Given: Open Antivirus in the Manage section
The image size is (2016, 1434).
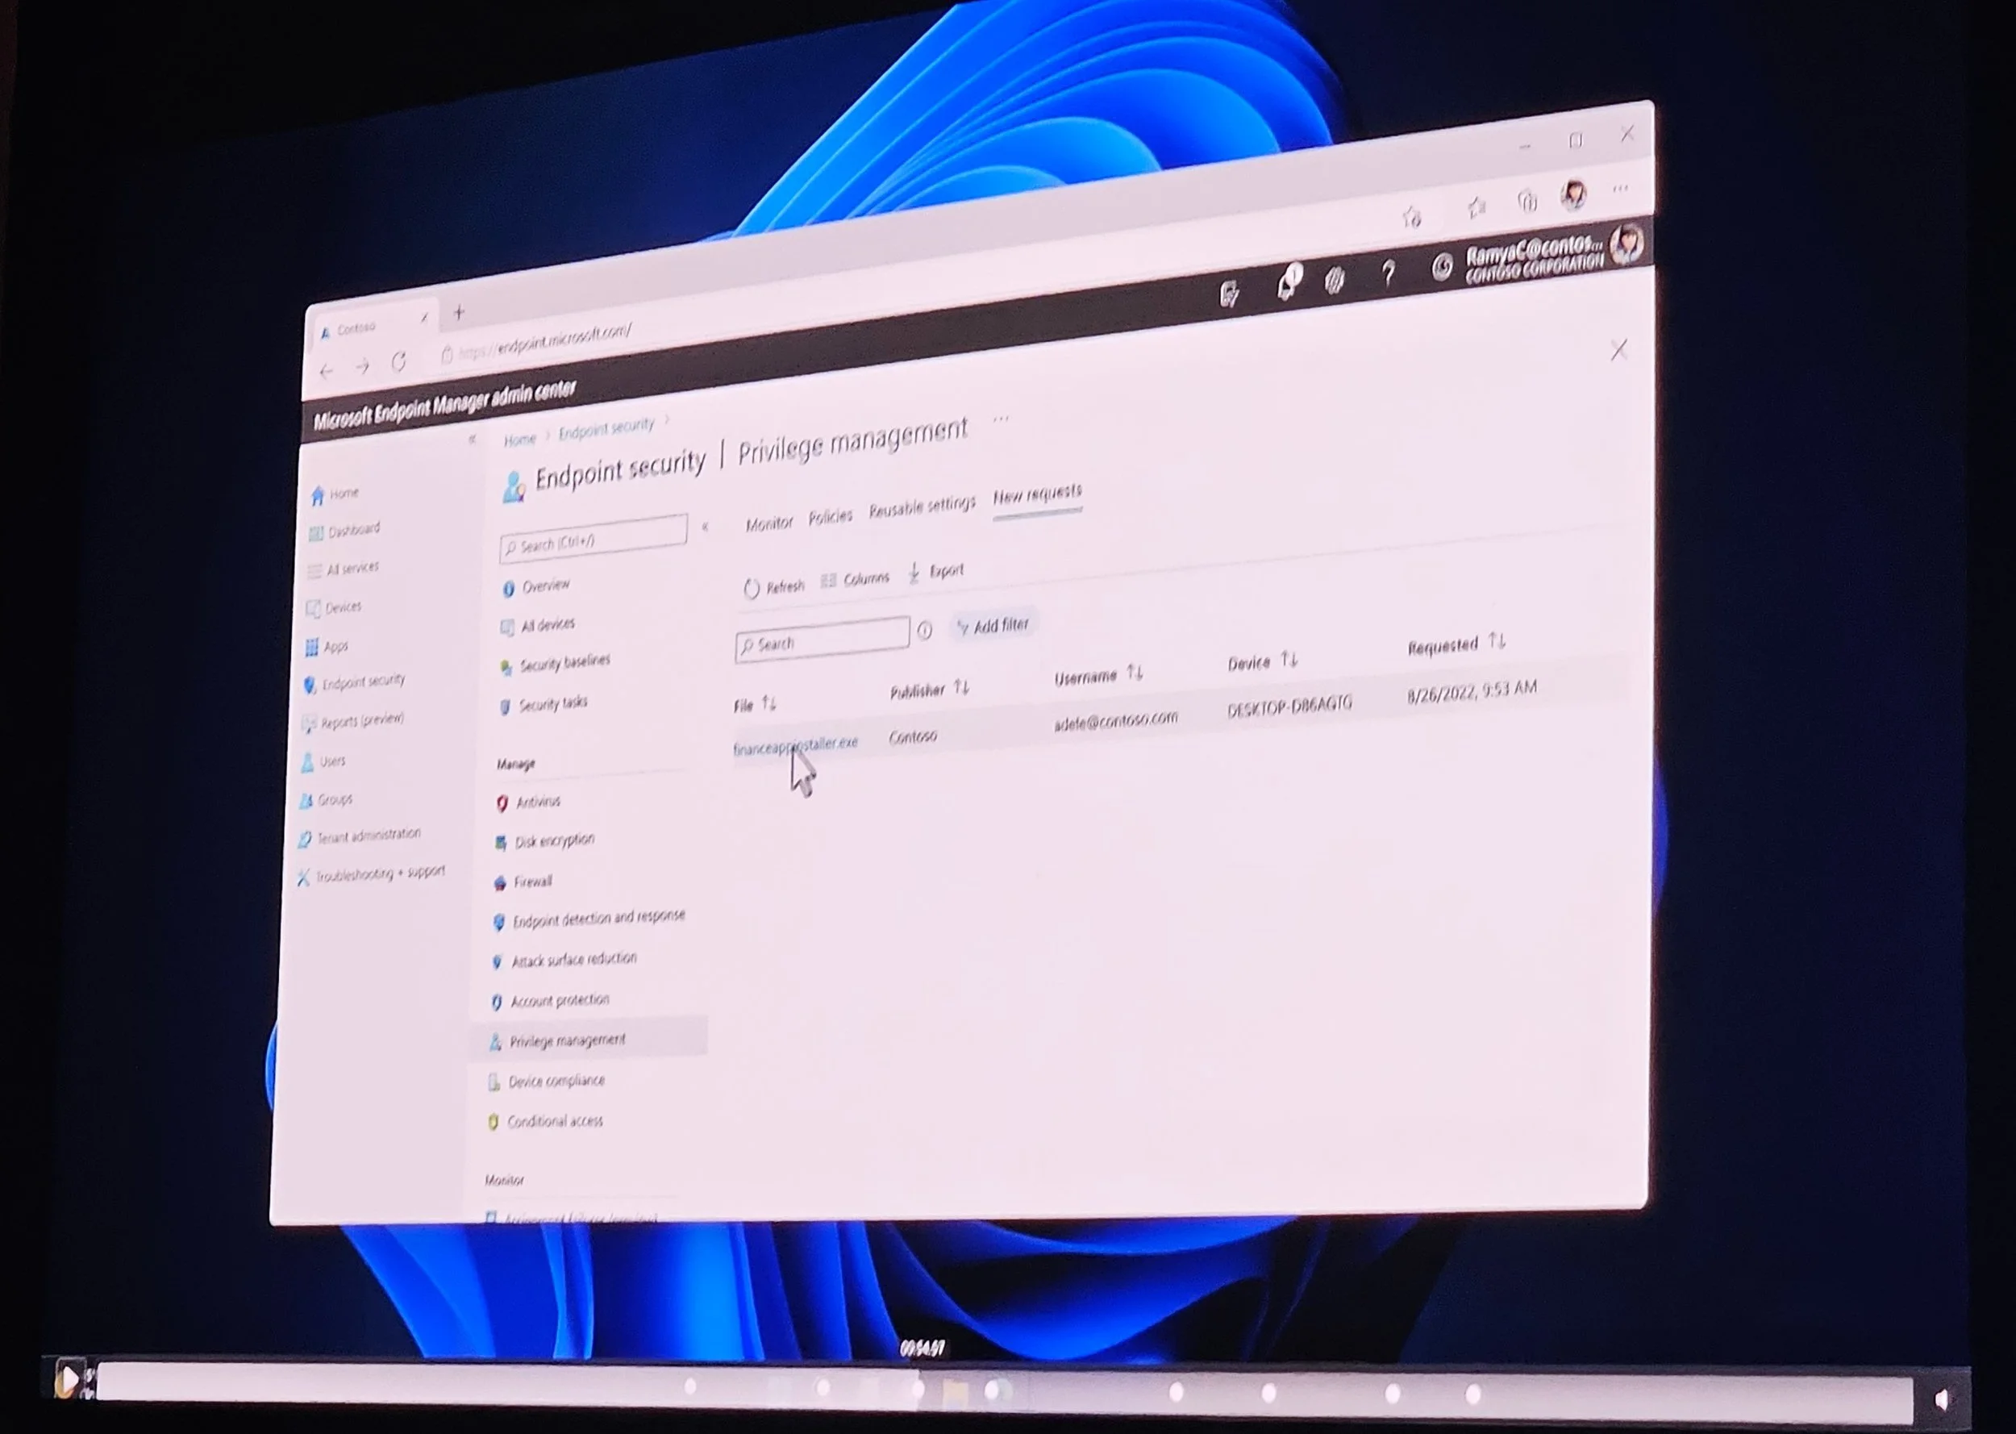Looking at the screenshot, I should tap(538, 802).
